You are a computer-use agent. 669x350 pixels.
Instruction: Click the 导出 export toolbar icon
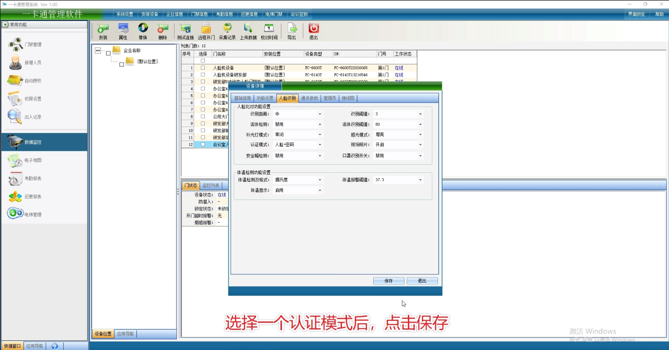click(x=292, y=31)
